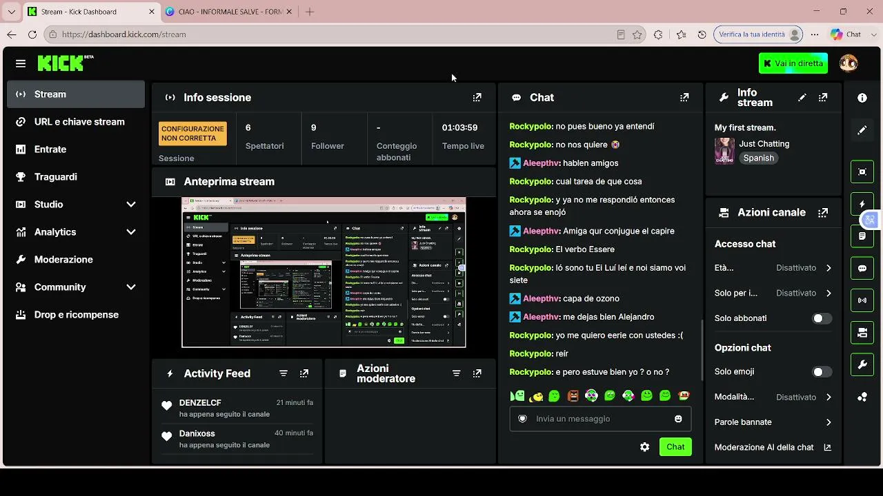Click the pencil icon in the right toolbar
883x496 pixels.
tap(862, 130)
